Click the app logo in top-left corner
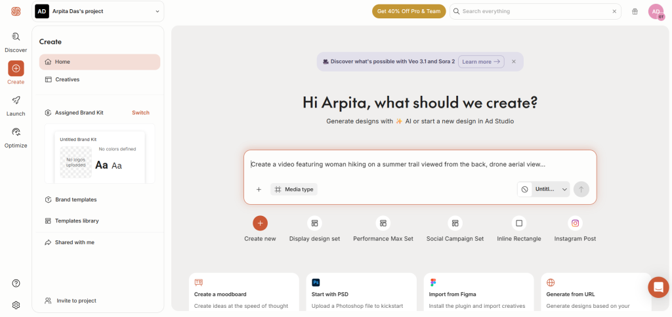Screen dimensions: 672x317 [x=16, y=12]
